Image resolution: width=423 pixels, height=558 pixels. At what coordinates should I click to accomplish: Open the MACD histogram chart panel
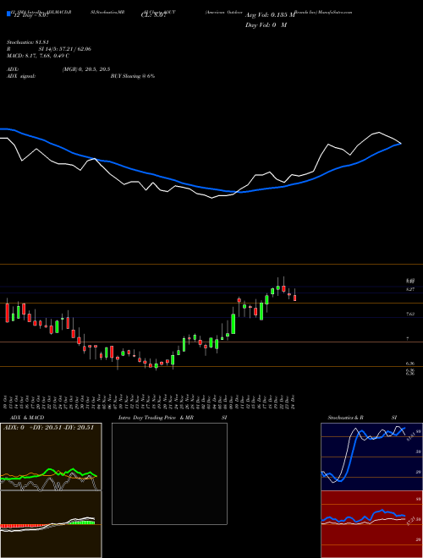coord(51,524)
